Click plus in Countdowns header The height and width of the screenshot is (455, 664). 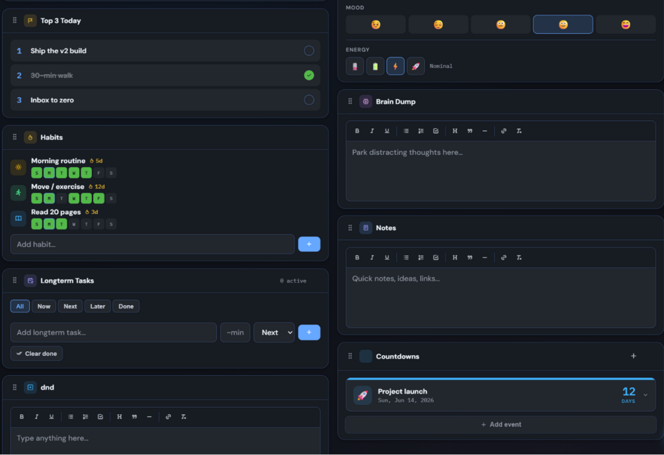(634, 356)
